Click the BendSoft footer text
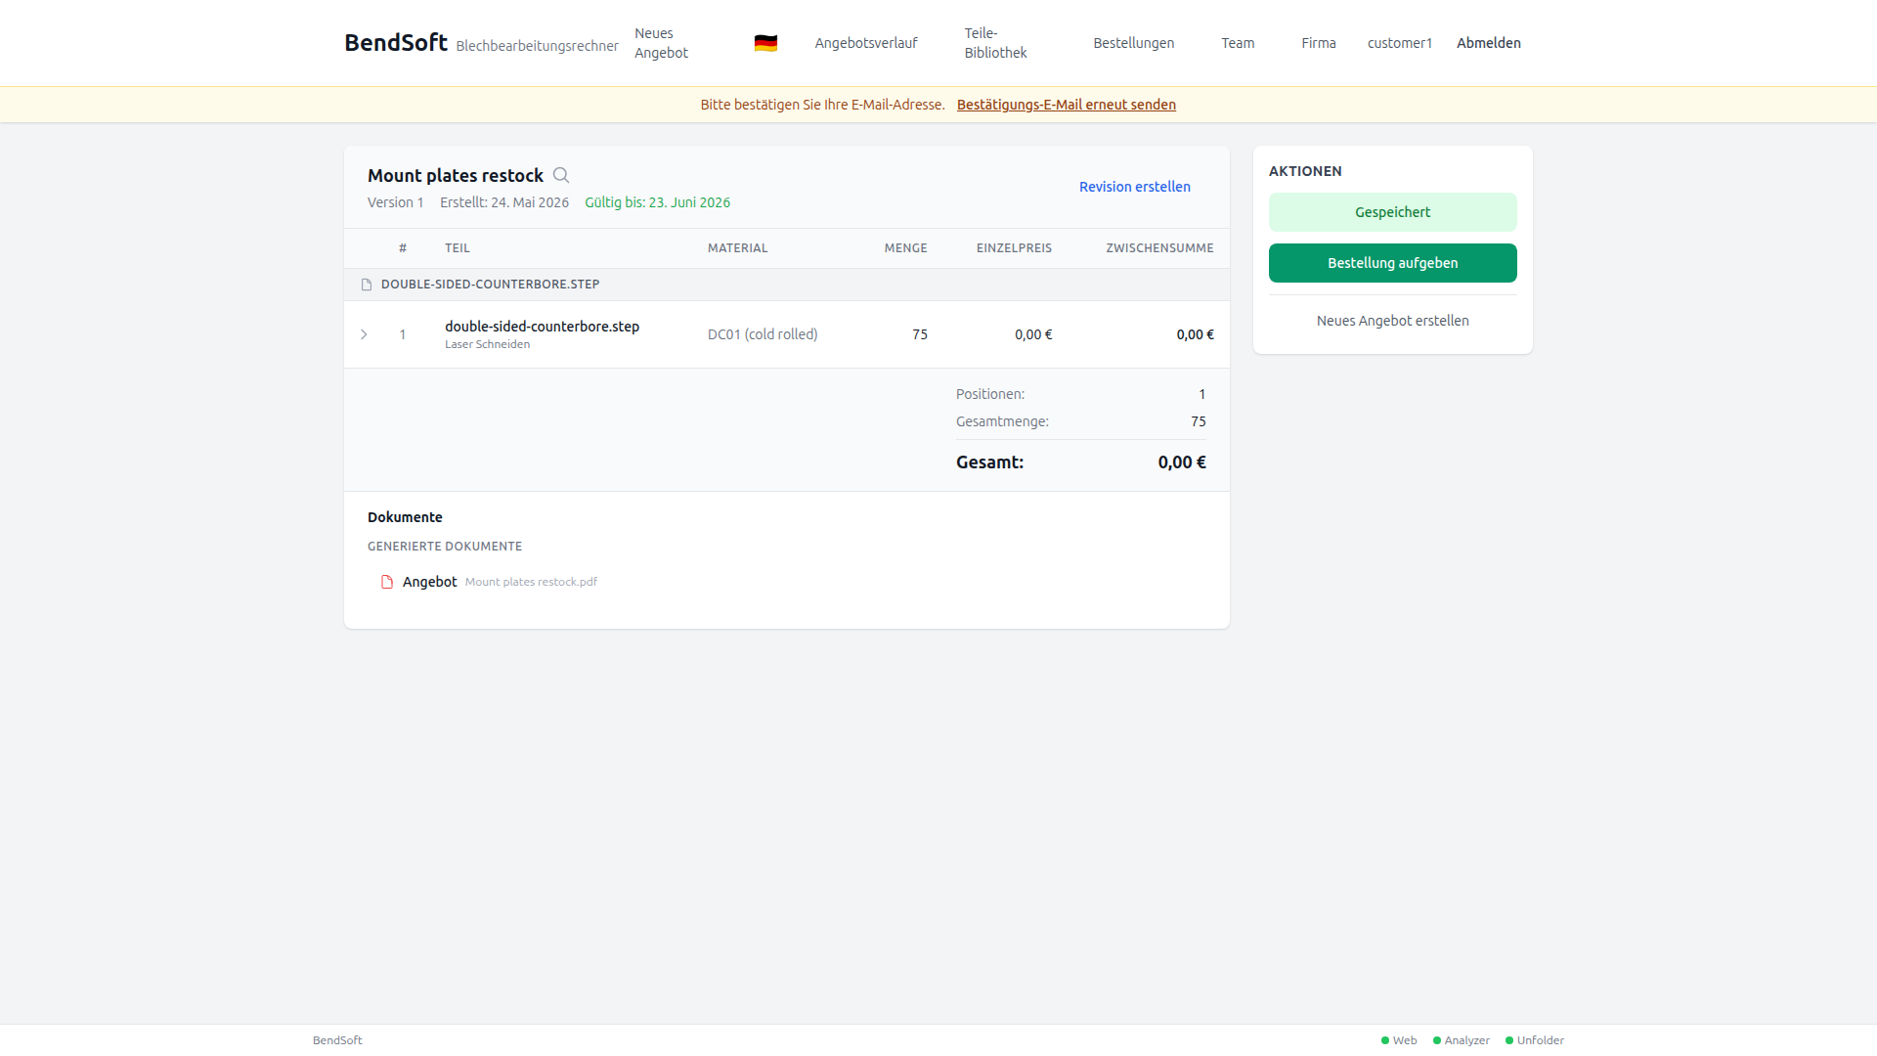 point(337,1040)
